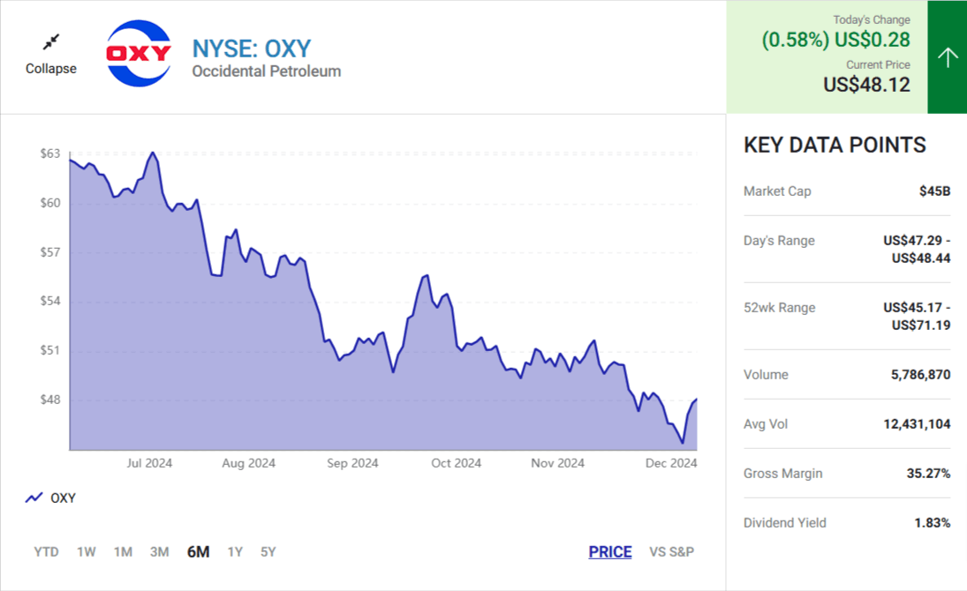967x591 pixels.
Task: Click the Collapse arrows icon
Action: tap(51, 41)
